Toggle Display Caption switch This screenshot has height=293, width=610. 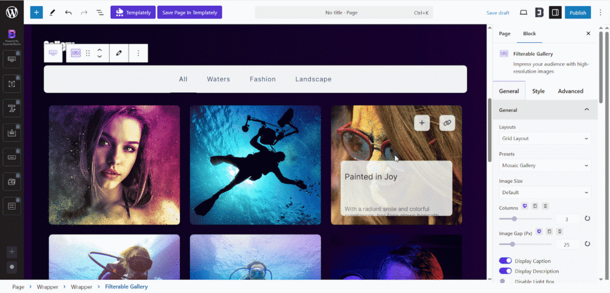click(x=505, y=261)
